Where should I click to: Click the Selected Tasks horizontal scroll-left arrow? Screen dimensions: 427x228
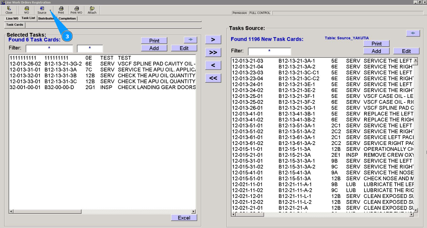point(12,211)
